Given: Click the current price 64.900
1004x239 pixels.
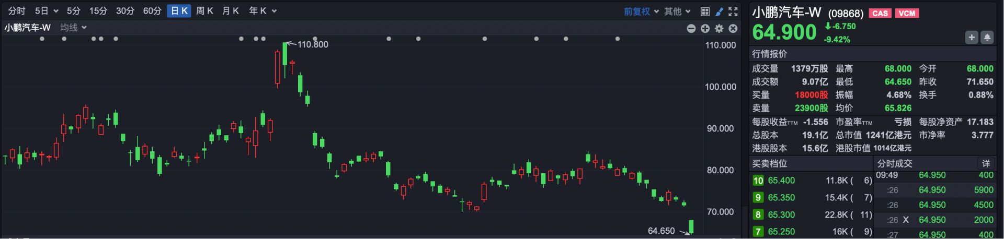Looking at the screenshot, I should coord(784,32).
